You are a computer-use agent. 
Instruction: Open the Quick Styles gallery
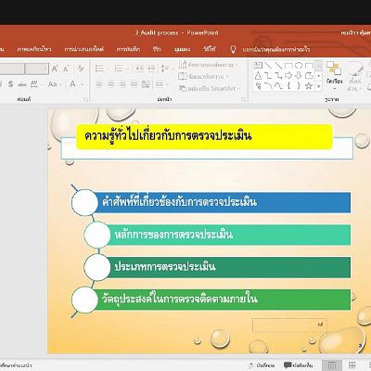pyautogui.click(x=354, y=75)
